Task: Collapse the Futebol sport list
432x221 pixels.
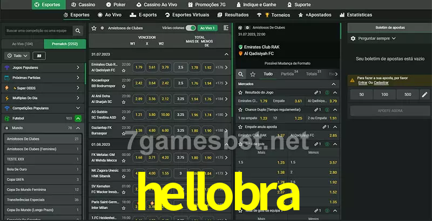Action: [x=78, y=118]
